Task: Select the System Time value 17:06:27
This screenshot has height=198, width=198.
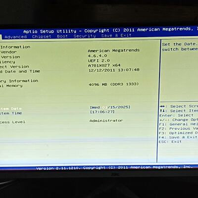Action: click(x=102, y=112)
